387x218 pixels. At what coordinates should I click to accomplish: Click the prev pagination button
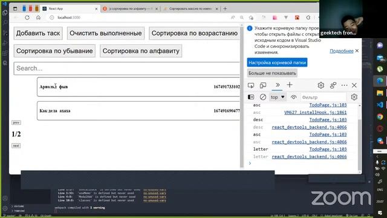pos(16,122)
